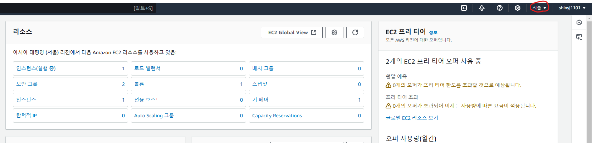Click 2개의 EC2 프리 티어 오퍼 사용 중 heading

433,61
